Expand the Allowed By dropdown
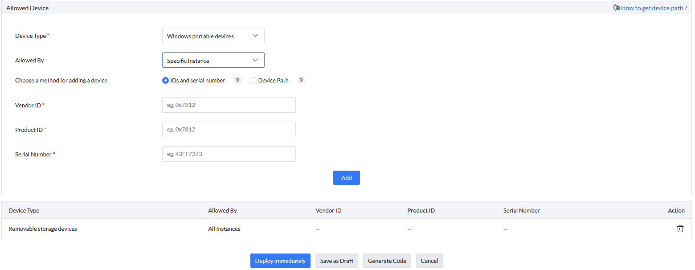 click(x=213, y=60)
